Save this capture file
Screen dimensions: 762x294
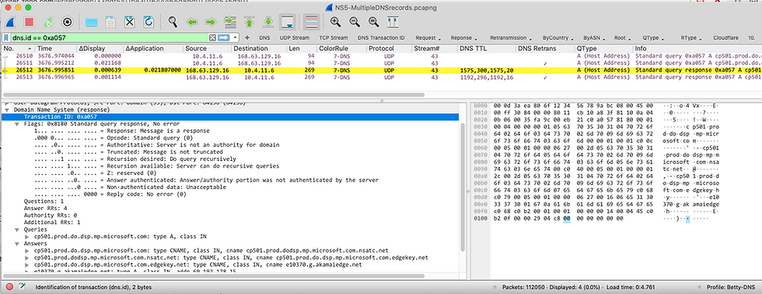coord(110,22)
